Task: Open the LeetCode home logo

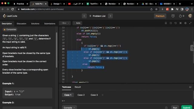Action: pyautogui.click(x=10, y=16)
